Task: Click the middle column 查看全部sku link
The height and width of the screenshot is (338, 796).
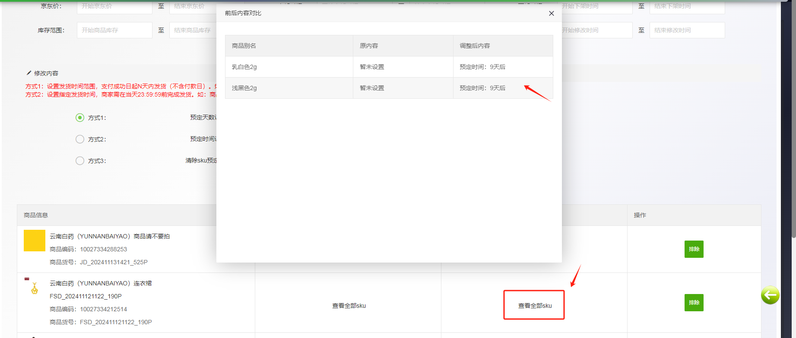Action: [349, 306]
